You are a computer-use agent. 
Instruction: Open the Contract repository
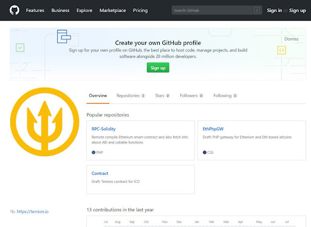tap(100, 173)
